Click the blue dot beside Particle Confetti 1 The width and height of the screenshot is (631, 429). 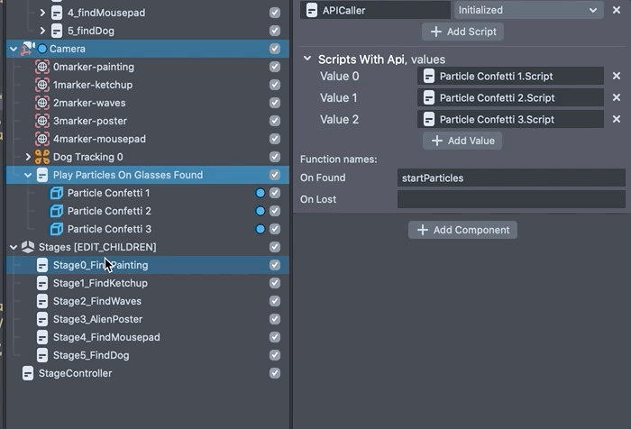(x=261, y=193)
